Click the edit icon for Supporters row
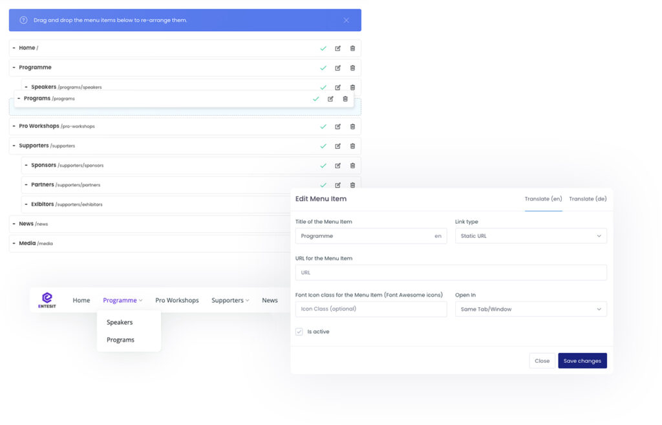Image resolution: width=662 pixels, height=425 pixels. click(x=337, y=146)
